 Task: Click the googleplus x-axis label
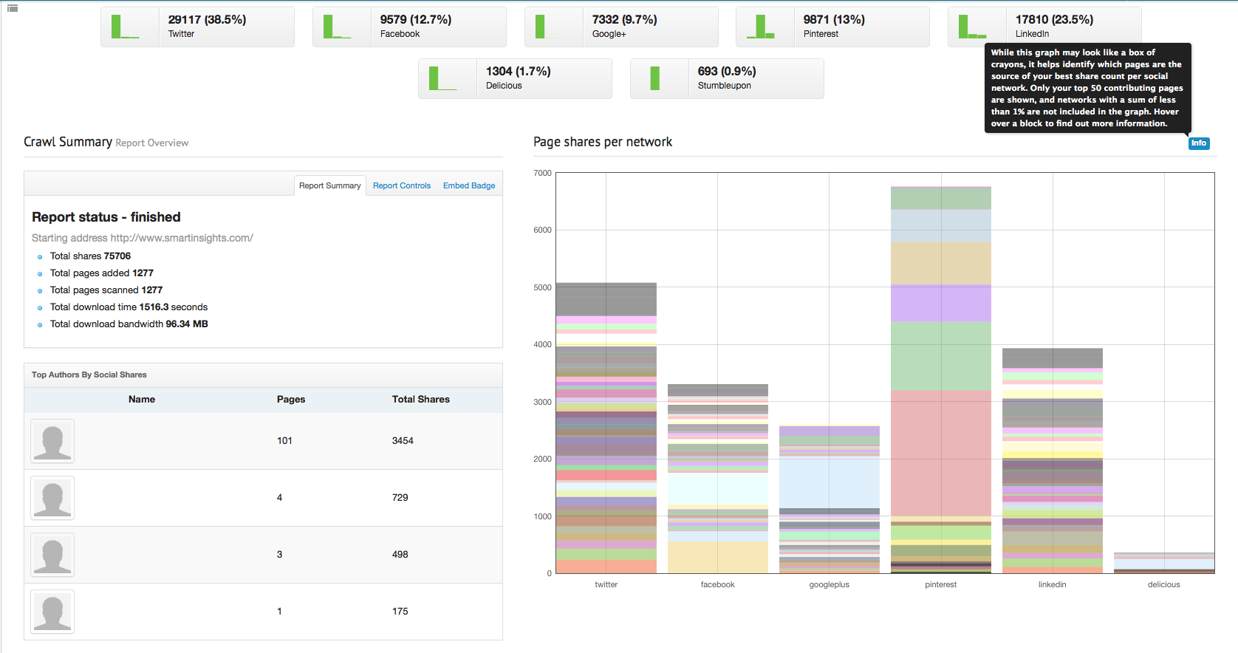(830, 584)
